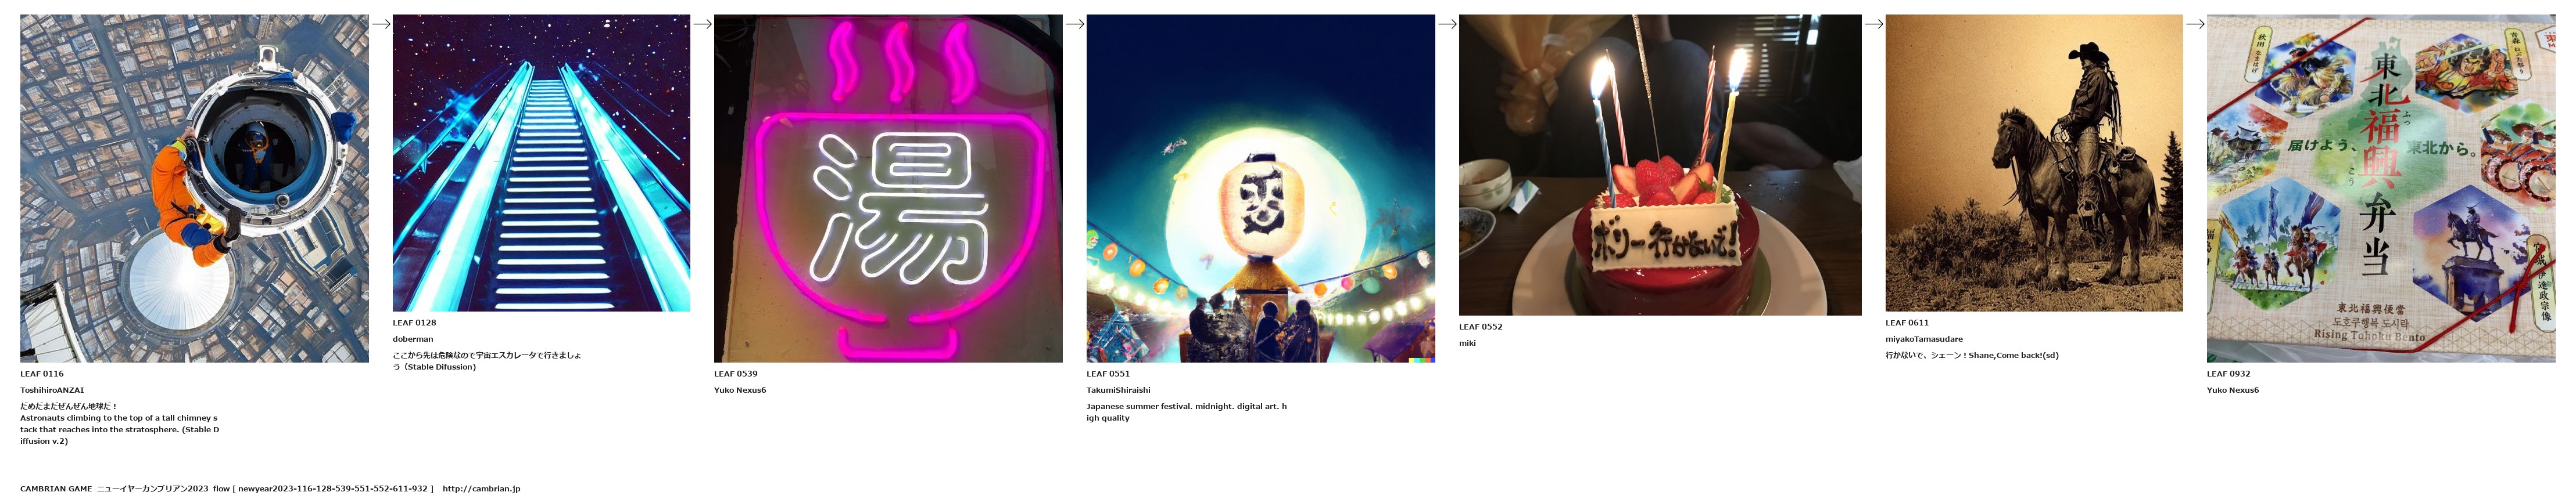This screenshot has width=2576, height=503.
Task: Click author name doberman
Action: [413, 339]
